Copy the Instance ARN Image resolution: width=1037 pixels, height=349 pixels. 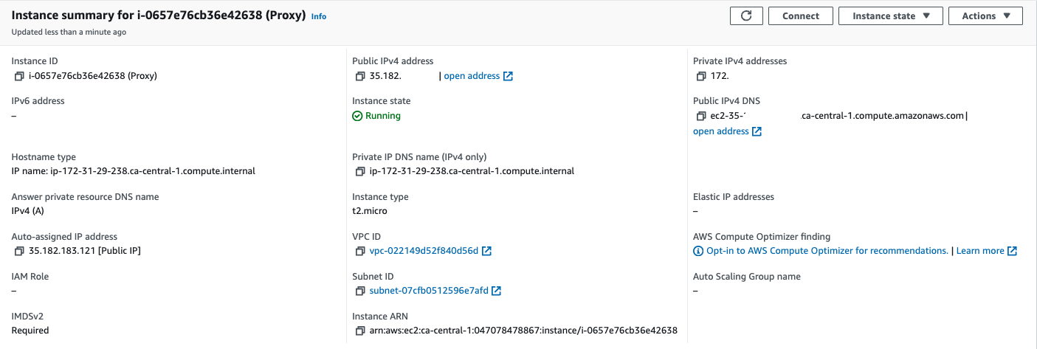coord(360,331)
